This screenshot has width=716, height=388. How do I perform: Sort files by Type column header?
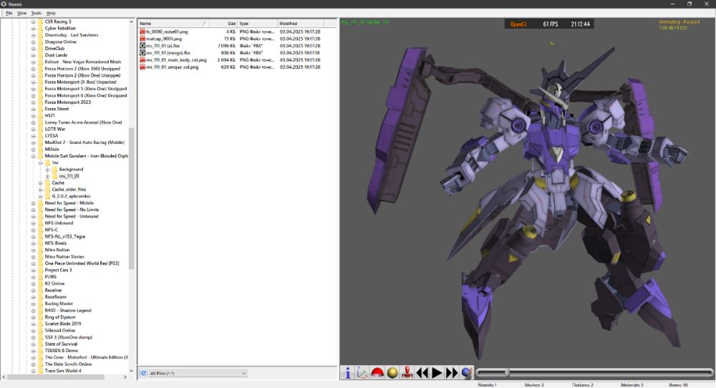(258, 24)
